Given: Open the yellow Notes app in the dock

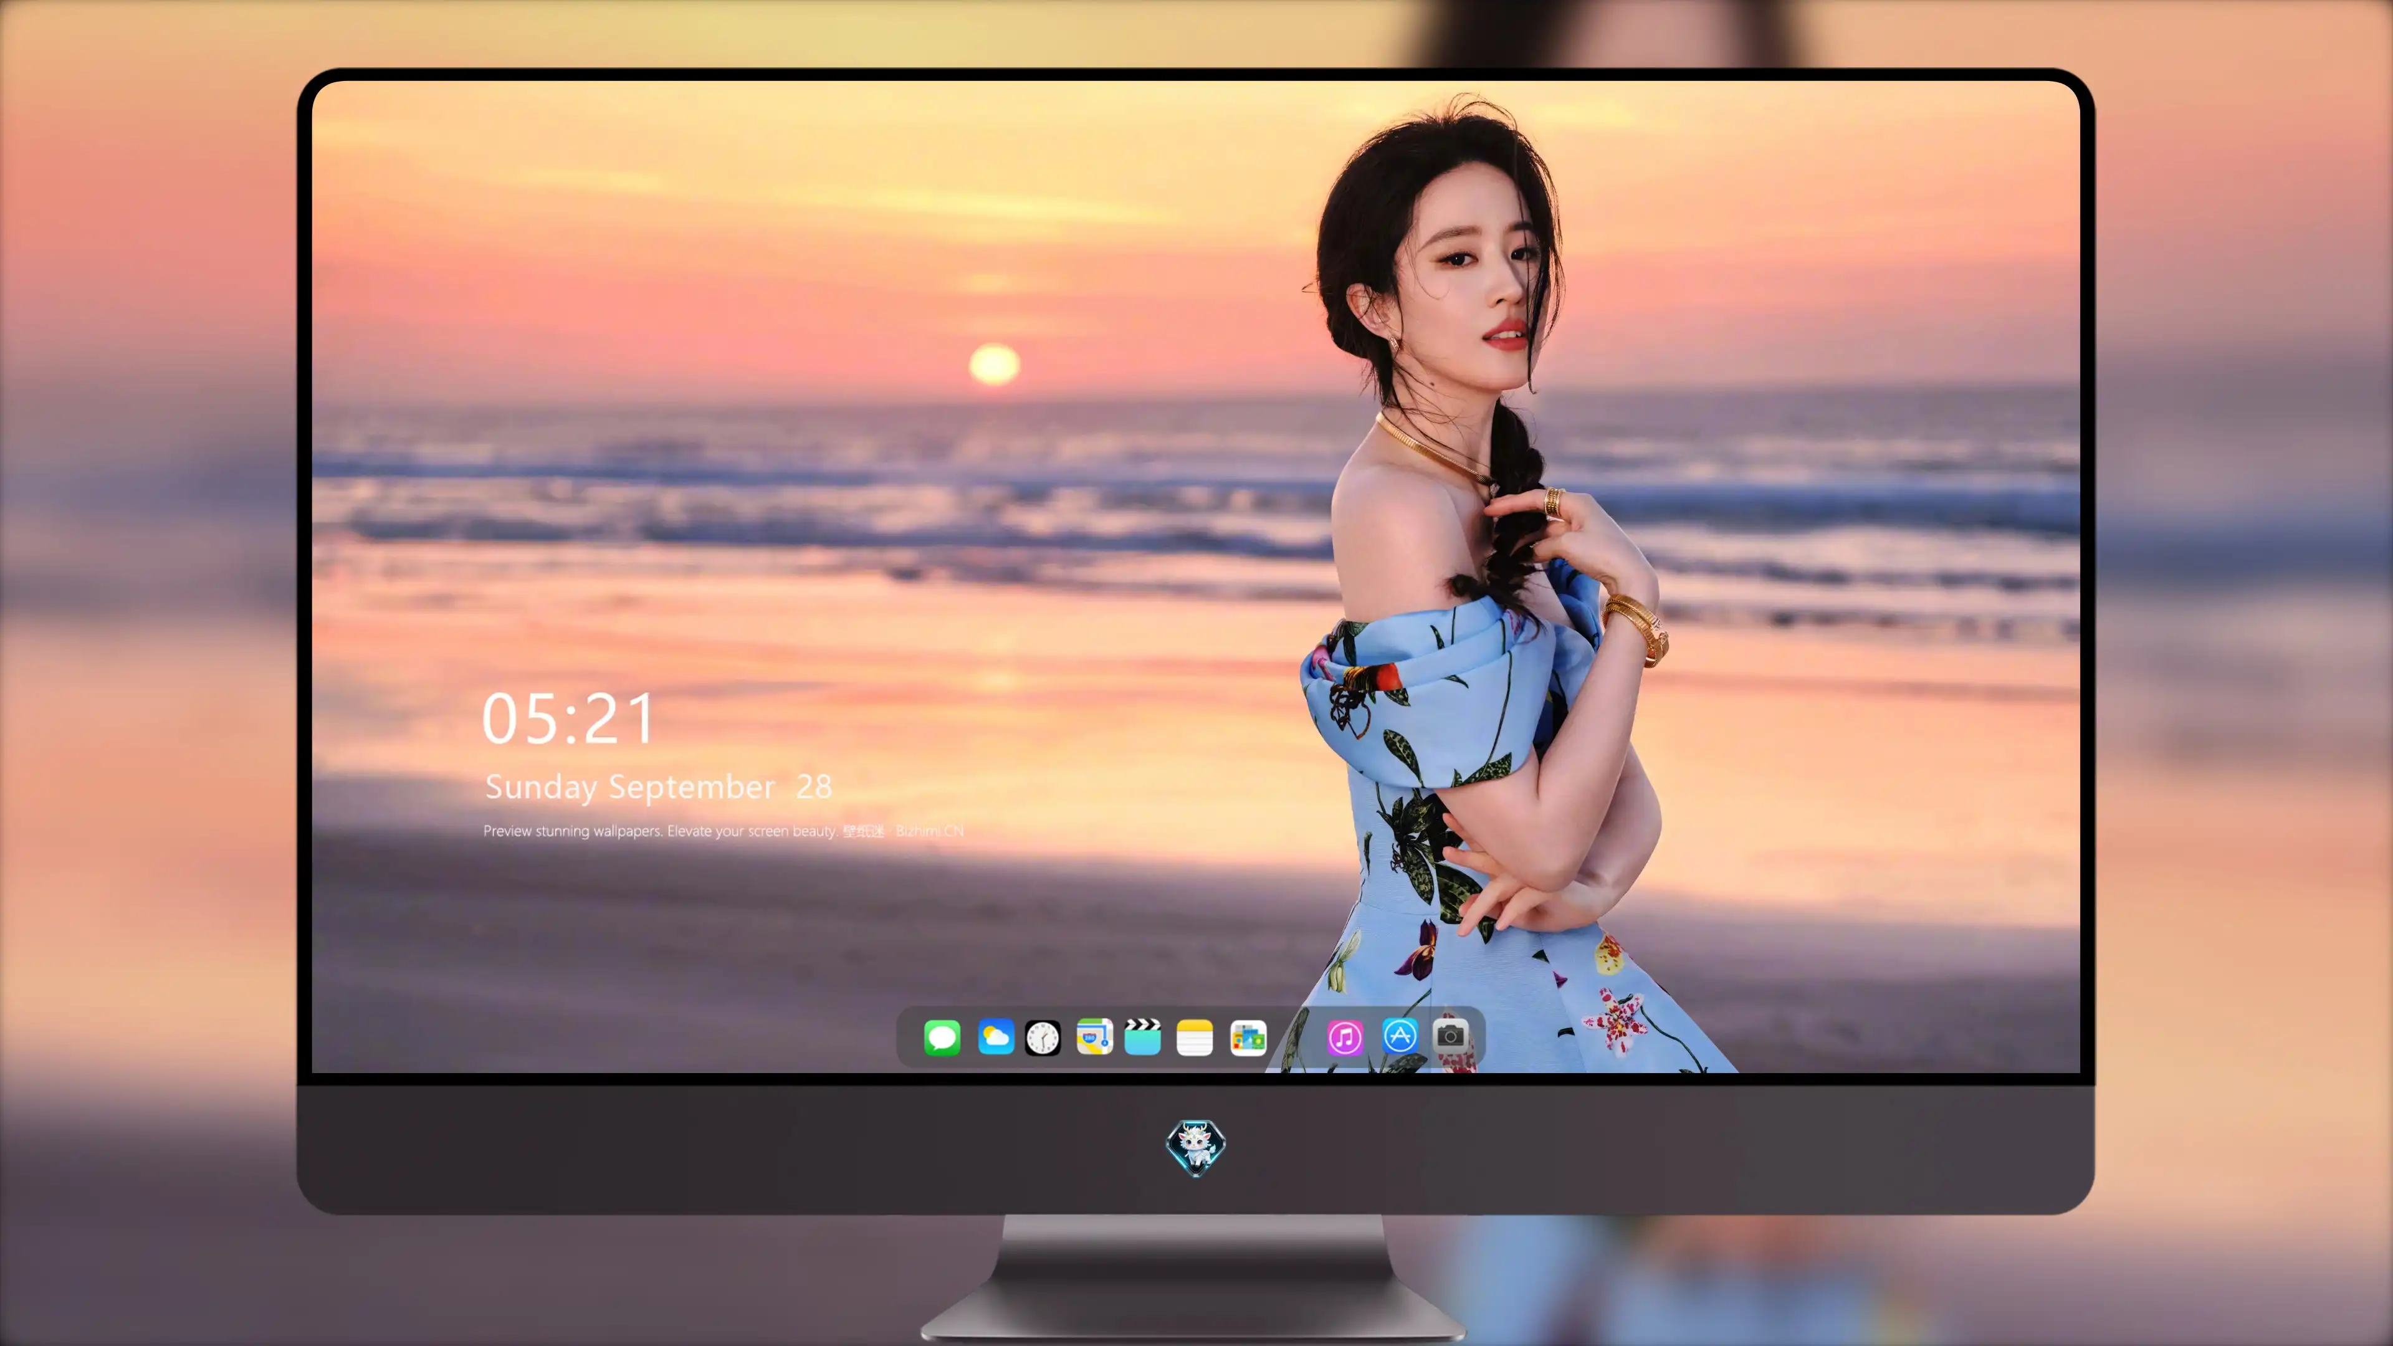Looking at the screenshot, I should click(x=1195, y=1037).
